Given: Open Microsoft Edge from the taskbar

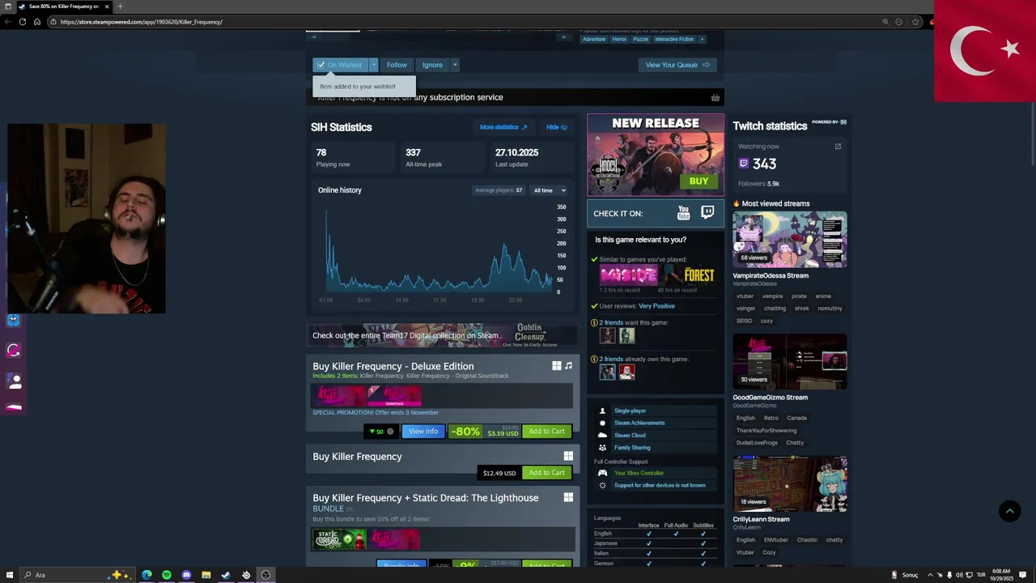Looking at the screenshot, I should click(146, 575).
